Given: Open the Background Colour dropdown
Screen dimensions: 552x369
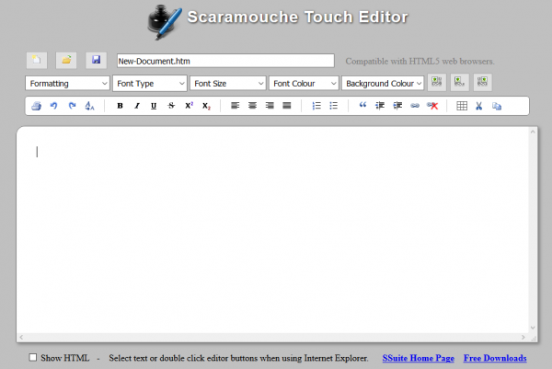Looking at the screenshot, I should pos(383,84).
